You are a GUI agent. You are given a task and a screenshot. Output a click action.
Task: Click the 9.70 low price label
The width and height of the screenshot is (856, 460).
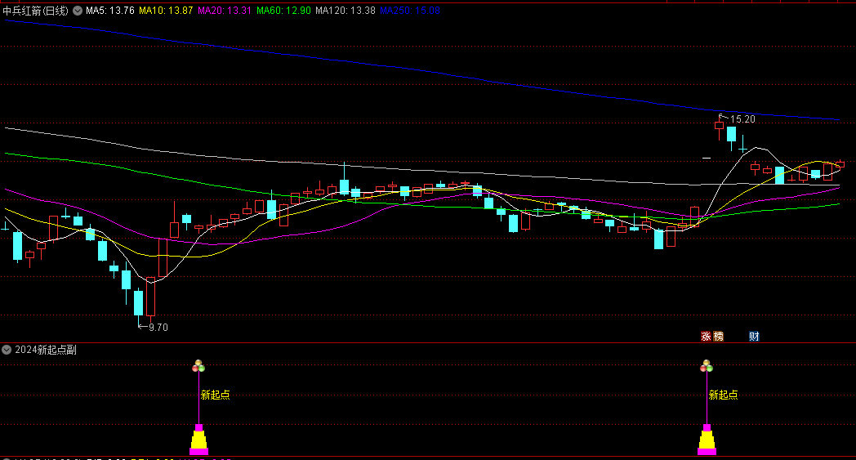tap(158, 328)
